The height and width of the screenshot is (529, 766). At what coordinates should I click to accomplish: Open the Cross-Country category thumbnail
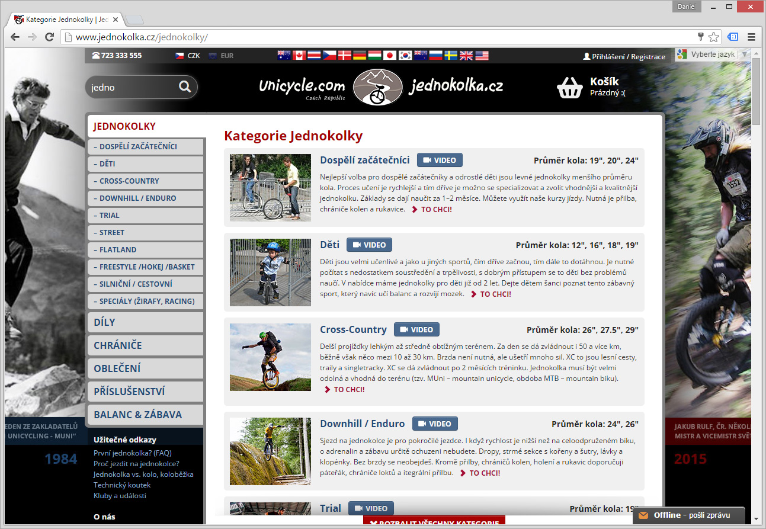pyautogui.click(x=270, y=357)
